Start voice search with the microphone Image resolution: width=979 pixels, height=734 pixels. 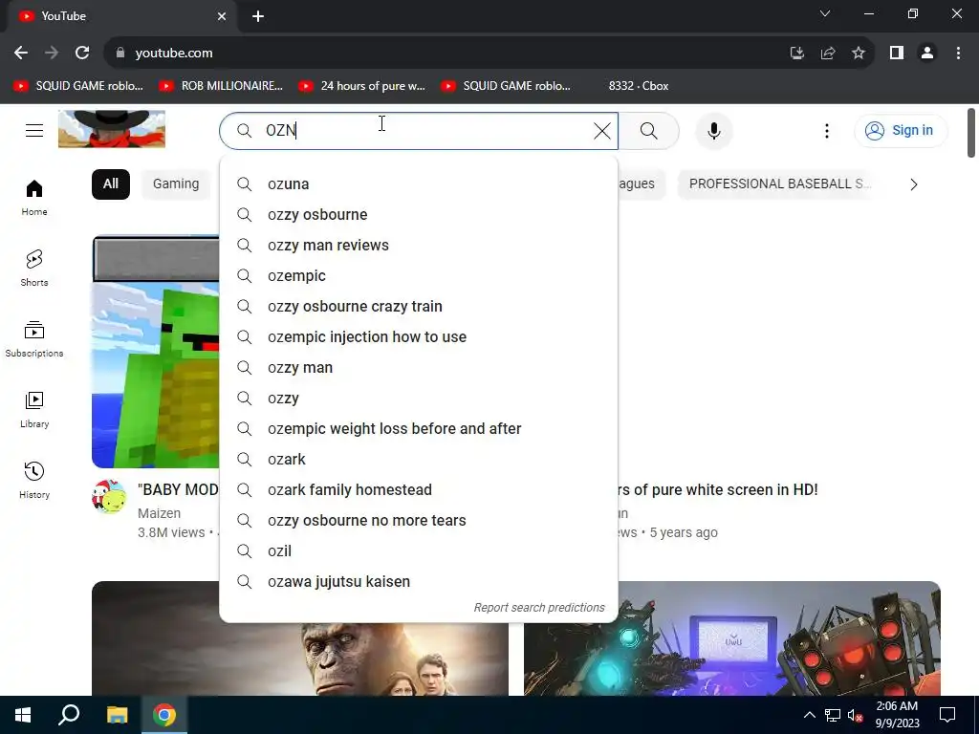[714, 130]
